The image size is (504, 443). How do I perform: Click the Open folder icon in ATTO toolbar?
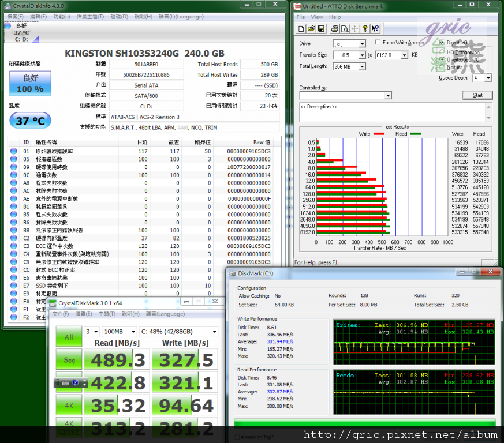311,28
